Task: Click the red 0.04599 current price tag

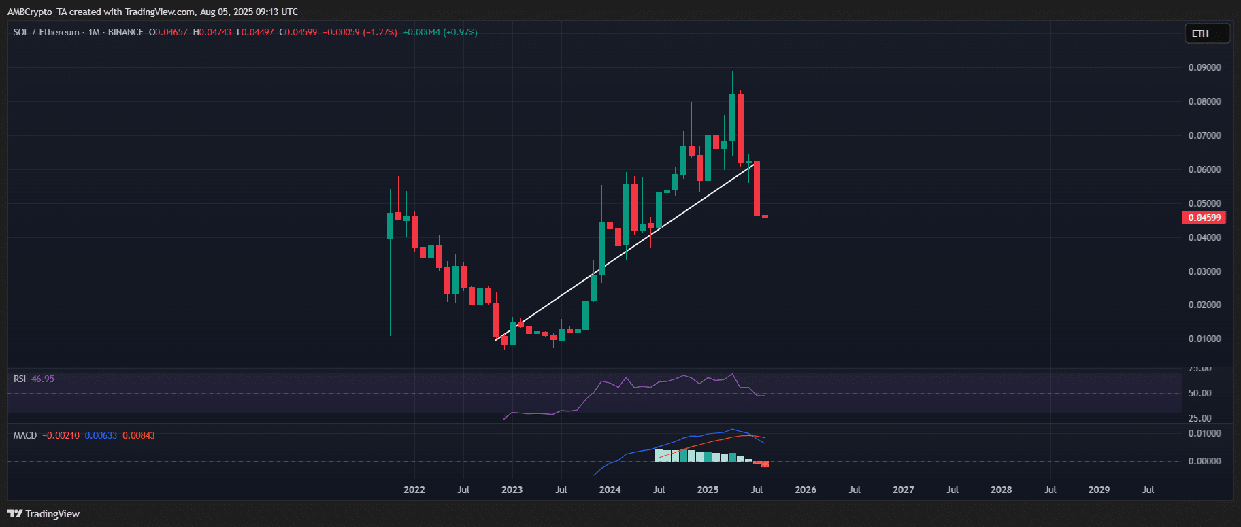Action: pyautogui.click(x=1204, y=218)
